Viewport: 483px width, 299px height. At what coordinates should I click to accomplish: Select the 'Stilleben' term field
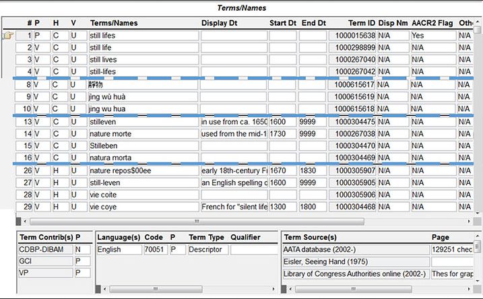coord(144,146)
